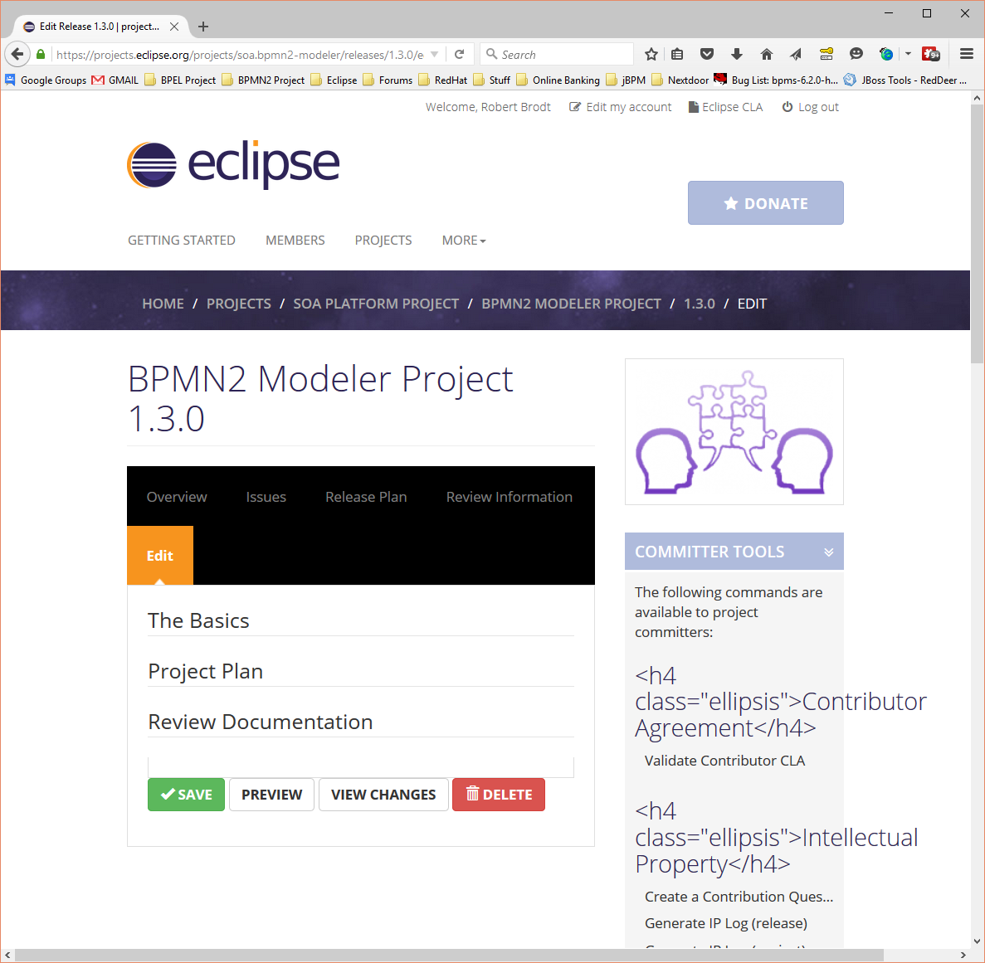Screen dimensions: 985x963
Task: Open BPMN2 MODELER PROJECT breadcrumb
Action: point(571,304)
